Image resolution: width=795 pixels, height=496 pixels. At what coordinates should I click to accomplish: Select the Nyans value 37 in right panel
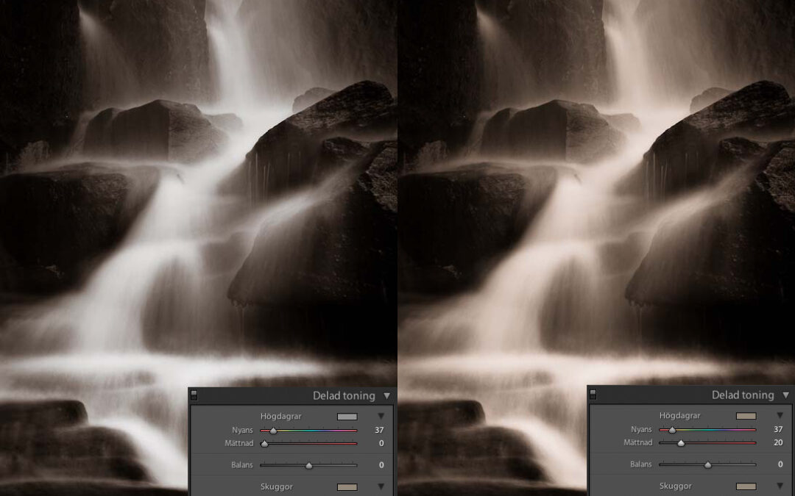(x=778, y=428)
